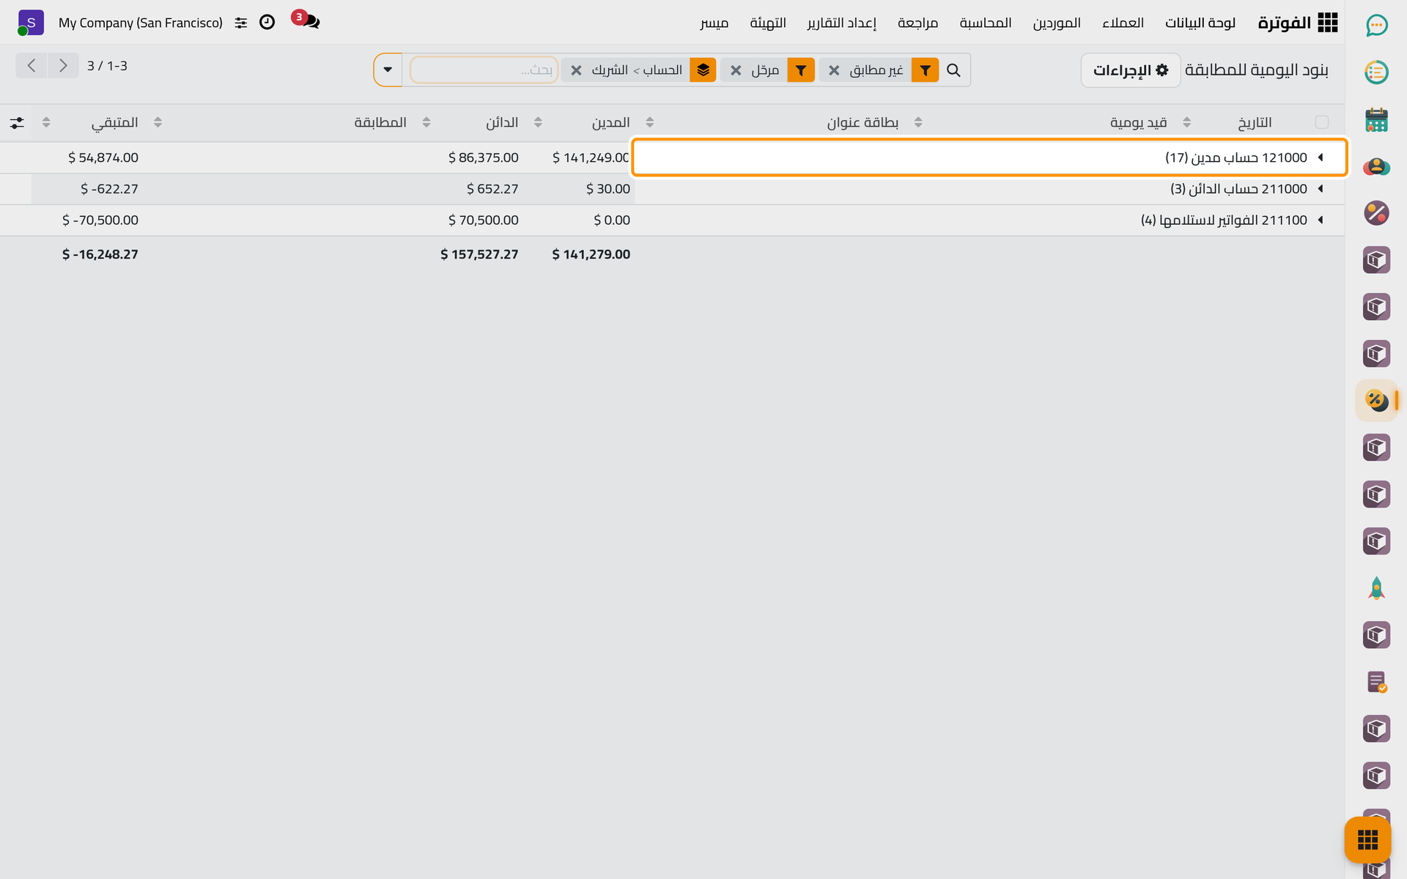The height and width of the screenshot is (879, 1407).
Task: Open the العملاء menu
Action: pos(1123,23)
